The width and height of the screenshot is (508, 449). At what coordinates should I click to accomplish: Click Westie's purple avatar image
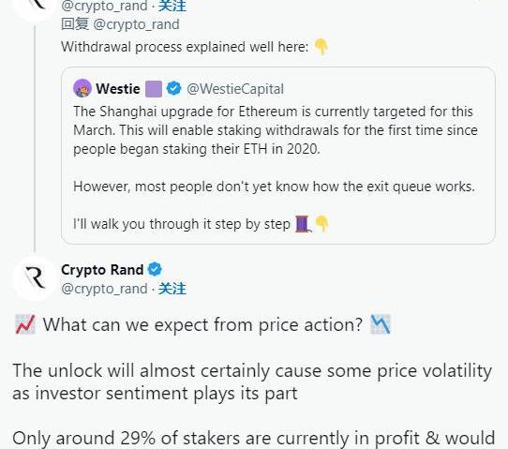(x=82, y=88)
